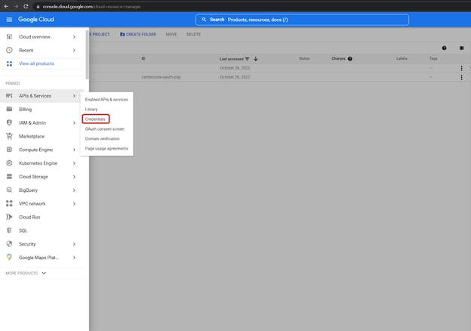Reload the page with browser refresh

[x=26, y=5]
